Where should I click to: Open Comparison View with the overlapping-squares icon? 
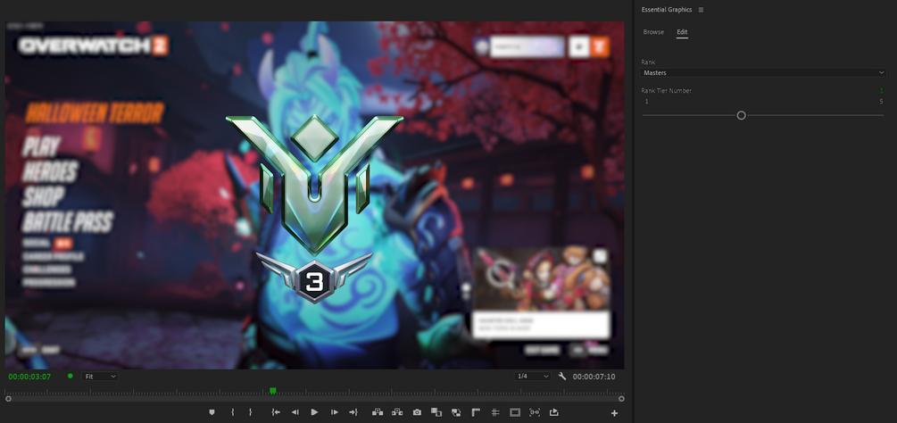[436, 412]
